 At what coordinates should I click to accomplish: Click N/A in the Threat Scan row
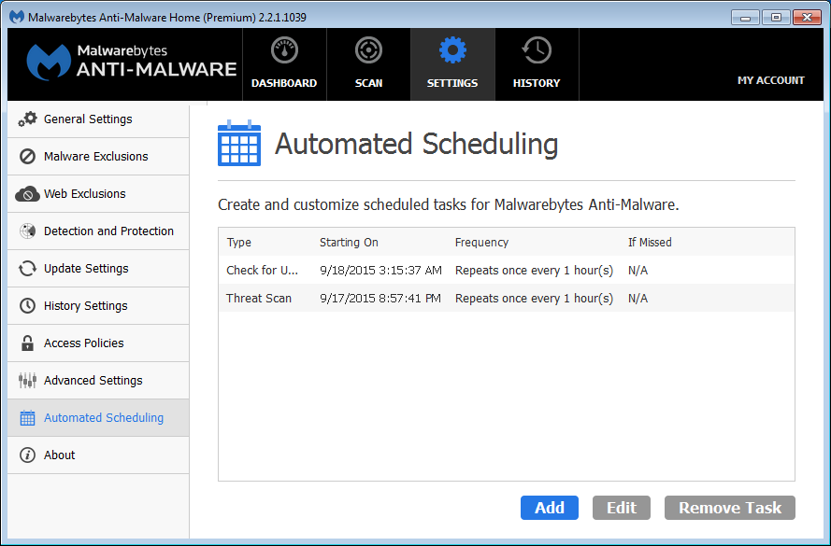tap(638, 299)
